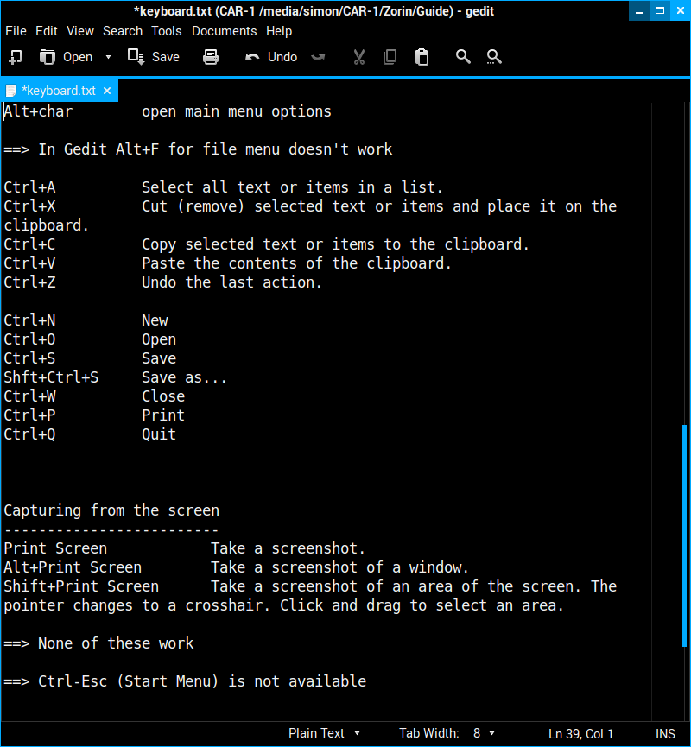The height and width of the screenshot is (747, 691).
Task: Close the keyboard.txt tab
Action: click(x=107, y=91)
